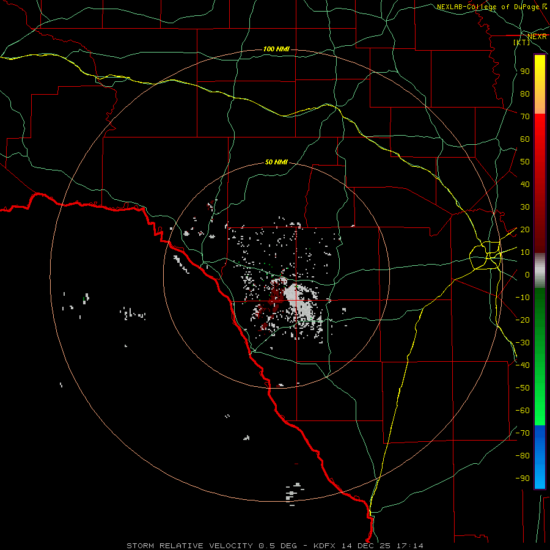Image resolution: width=550 pixels, height=550 pixels.
Task: Click the NEXLAB-College of DuPage credit text
Action: (492, 7)
